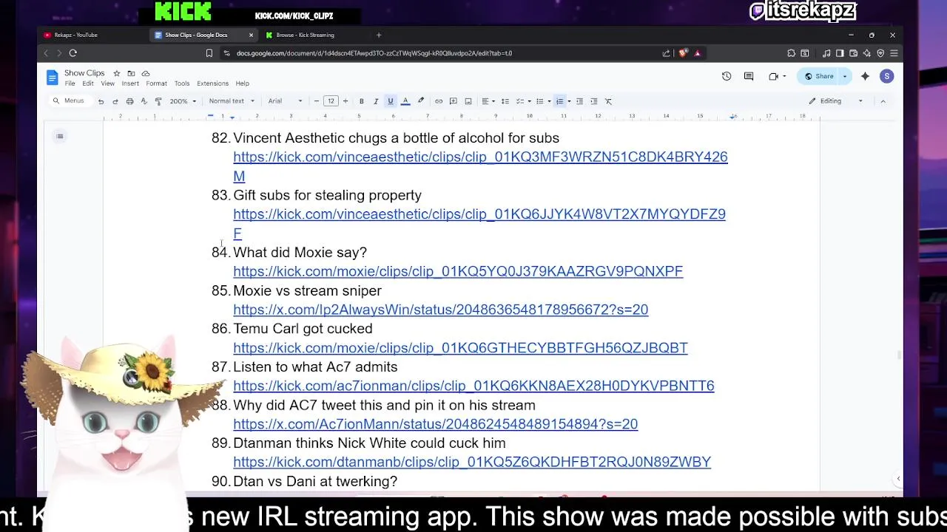Activate the paint format roller
The image size is (947, 532).
pyautogui.click(x=158, y=101)
